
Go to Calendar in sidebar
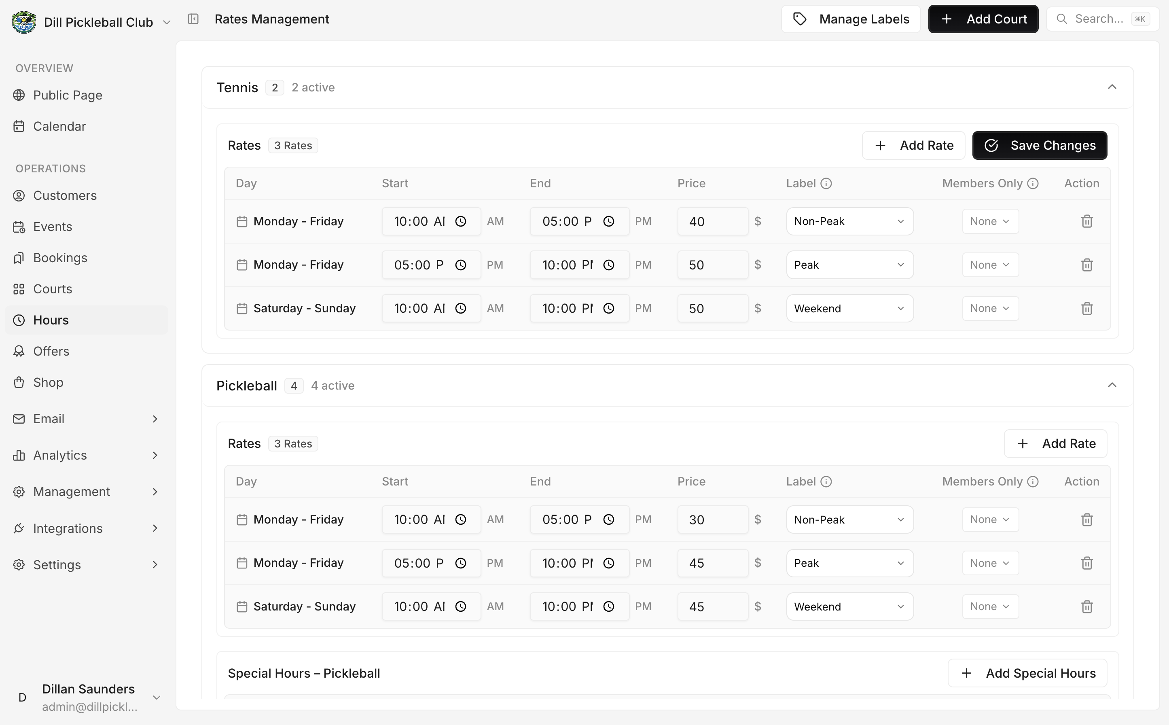pos(86,126)
